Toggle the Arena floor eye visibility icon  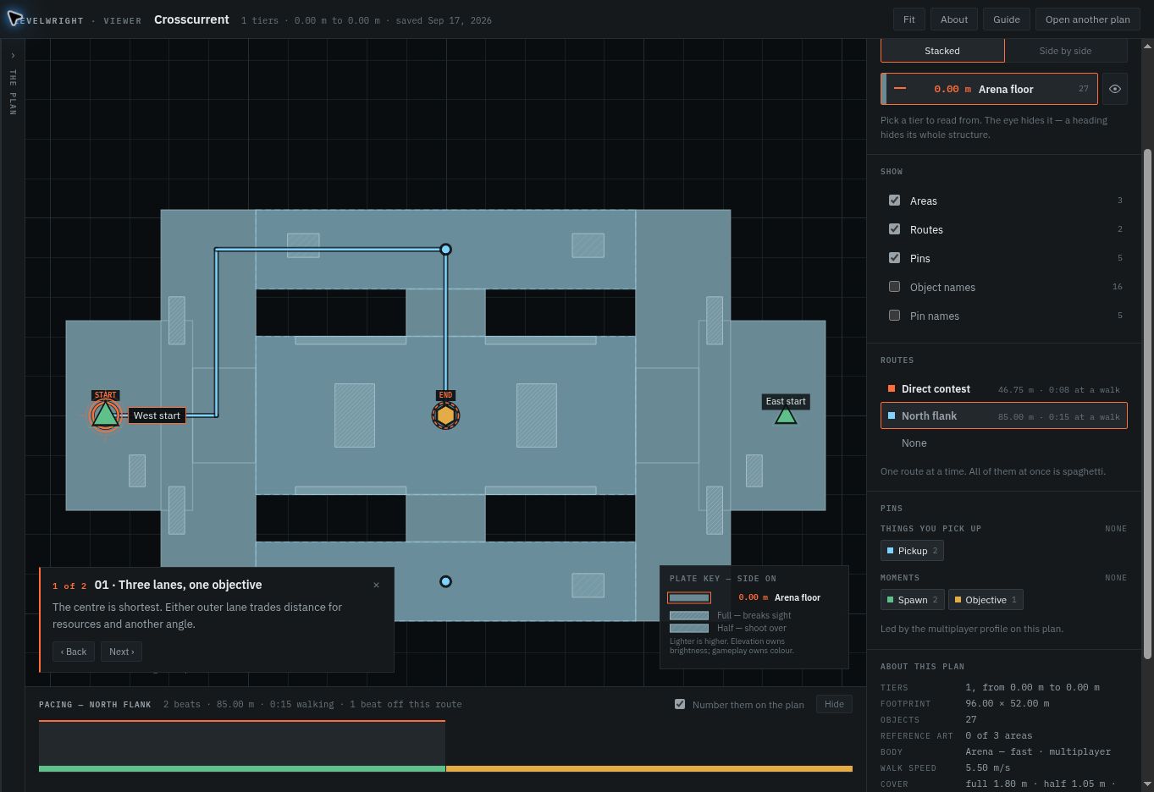(x=1115, y=89)
